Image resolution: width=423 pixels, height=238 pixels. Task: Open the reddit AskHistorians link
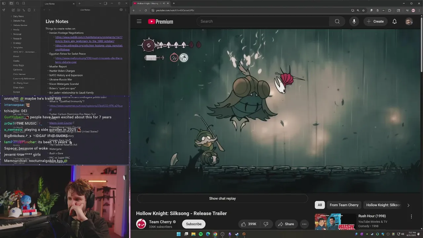tap(89, 39)
